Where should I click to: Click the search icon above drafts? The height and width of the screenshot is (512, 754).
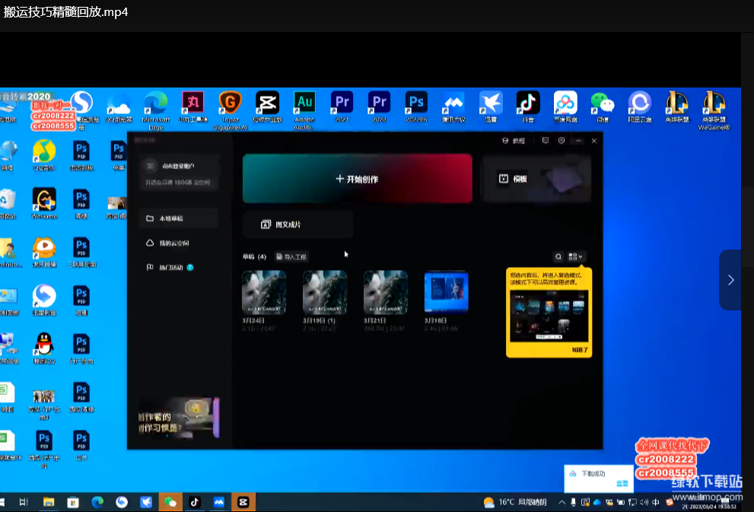558,257
